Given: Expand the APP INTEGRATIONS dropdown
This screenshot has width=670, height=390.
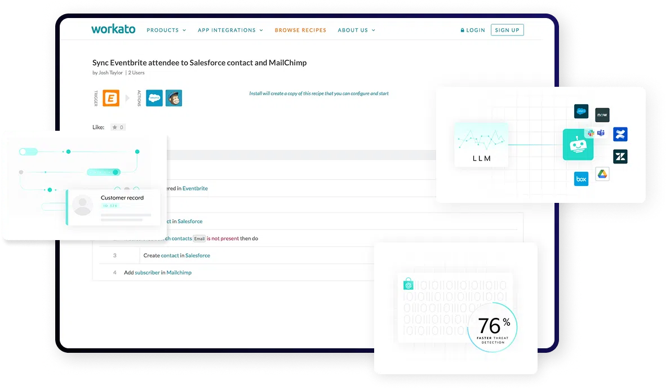Looking at the screenshot, I should (230, 30).
